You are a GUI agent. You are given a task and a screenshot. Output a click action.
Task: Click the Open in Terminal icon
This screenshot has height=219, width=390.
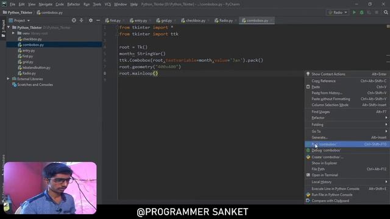point(308,175)
